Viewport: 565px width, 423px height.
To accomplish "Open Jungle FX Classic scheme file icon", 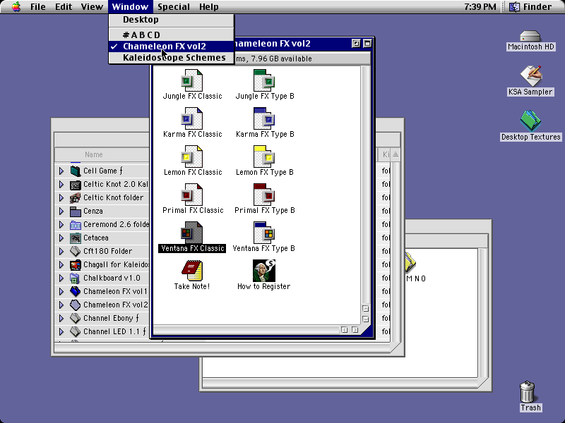I will [x=191, y=80].
